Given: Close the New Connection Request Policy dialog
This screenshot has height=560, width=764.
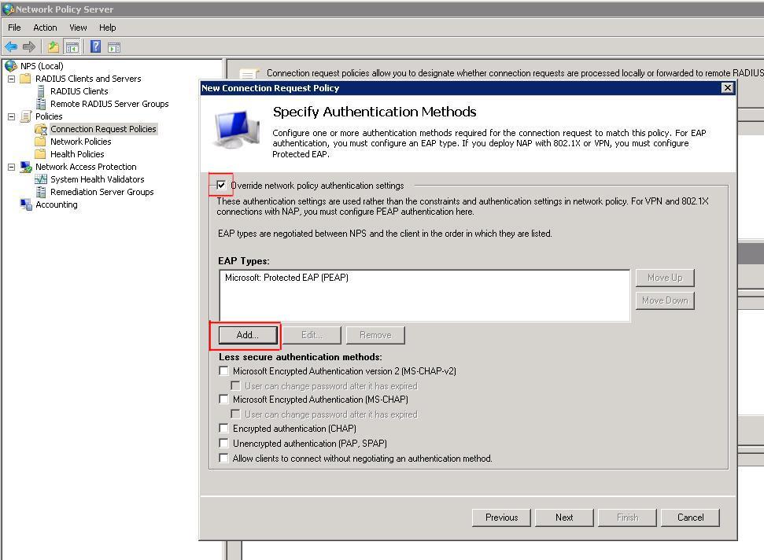Looking at the screenshot, I should tap(728, 87).
